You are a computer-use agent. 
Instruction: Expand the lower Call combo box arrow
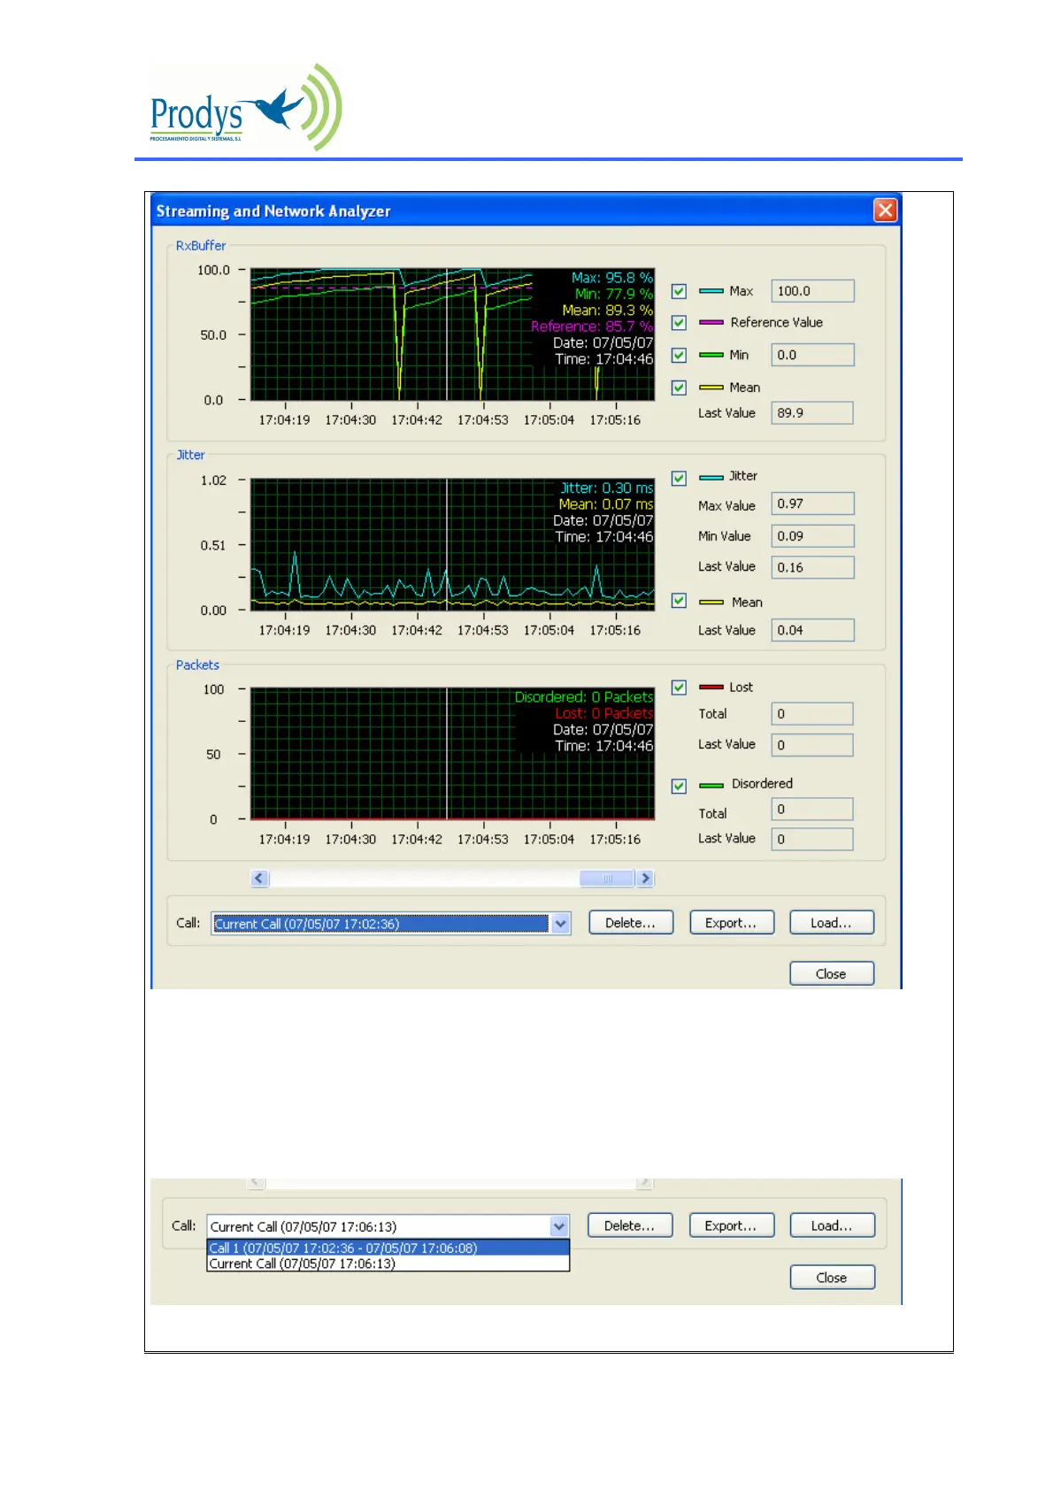click(x=559, y=1226)
